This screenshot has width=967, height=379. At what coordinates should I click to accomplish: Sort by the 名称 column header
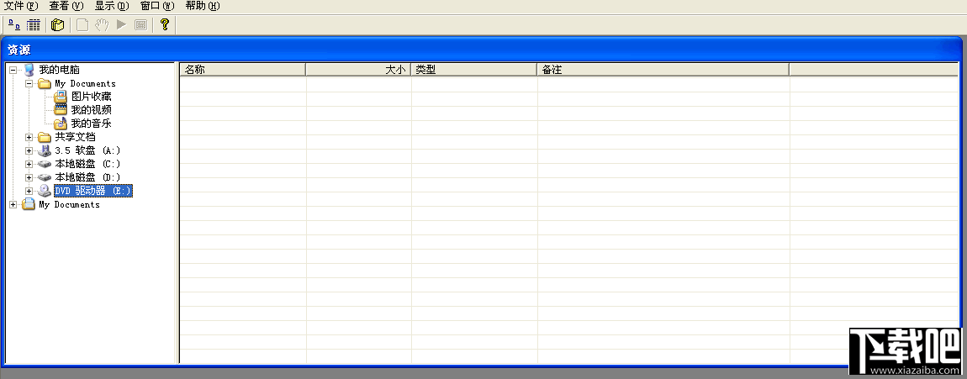click(x=242, y=70)
